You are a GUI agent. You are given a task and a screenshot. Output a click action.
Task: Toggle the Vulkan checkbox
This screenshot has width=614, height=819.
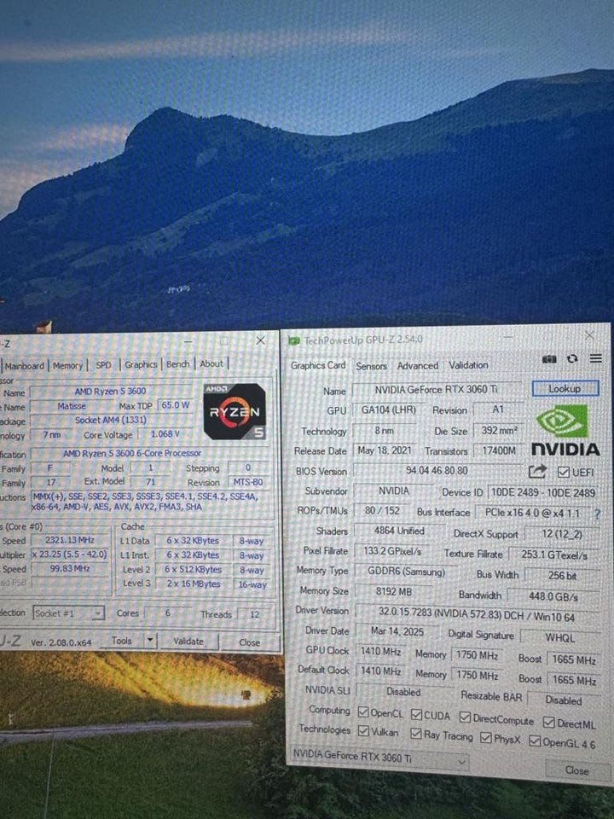(363, 731)
